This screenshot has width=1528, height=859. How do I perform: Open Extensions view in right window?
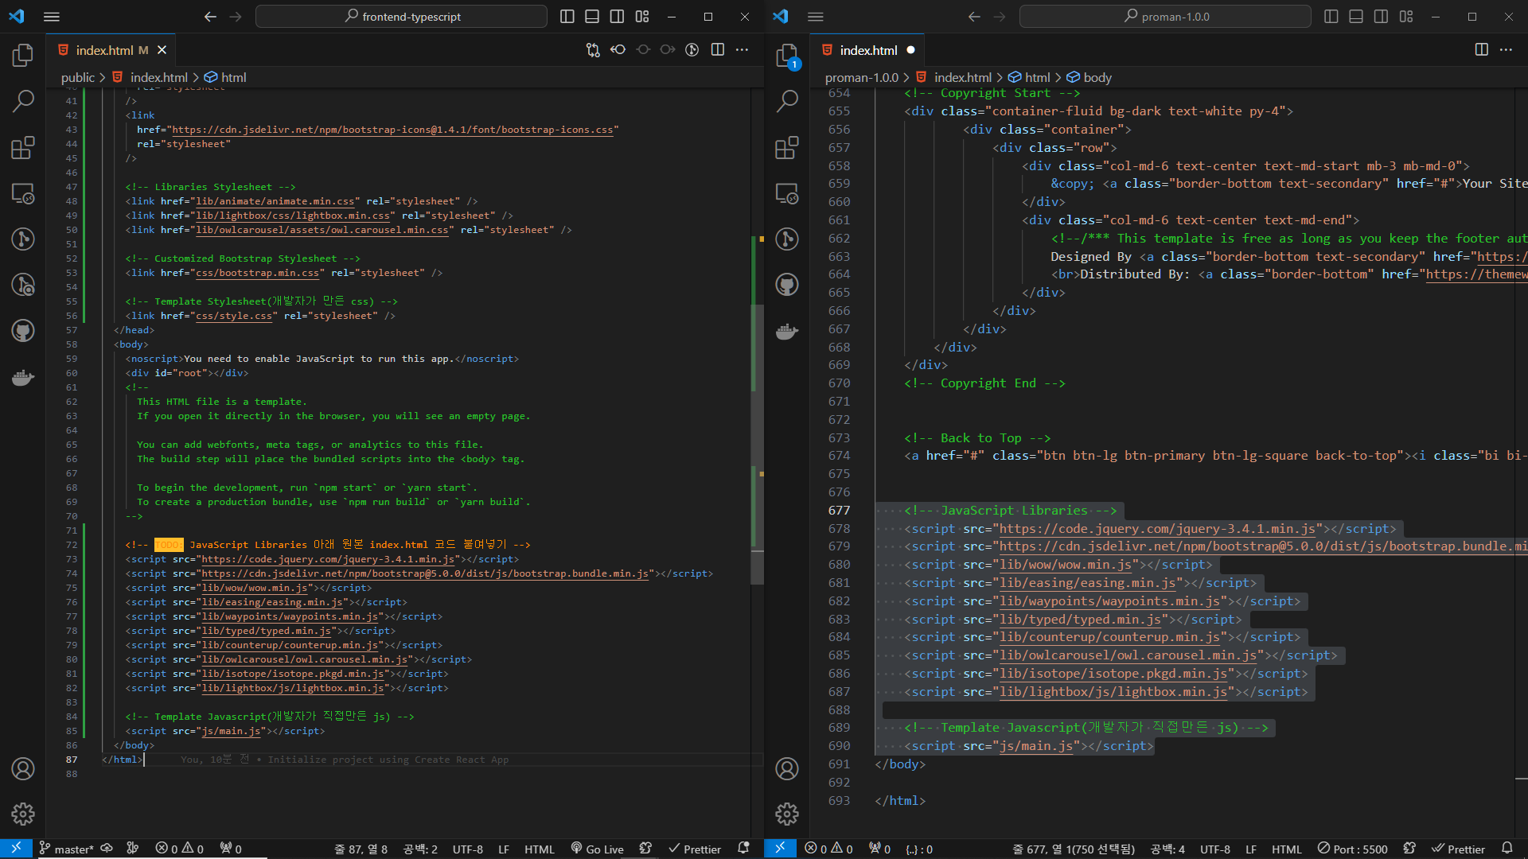click(x=787, y=148)
